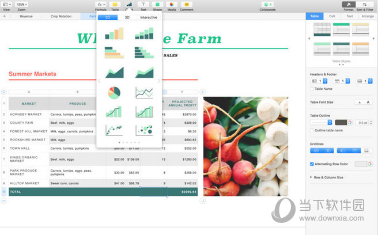The image size is (378, 235).
Task: Insert the scatter chart
Action: (x=114, y=130)
